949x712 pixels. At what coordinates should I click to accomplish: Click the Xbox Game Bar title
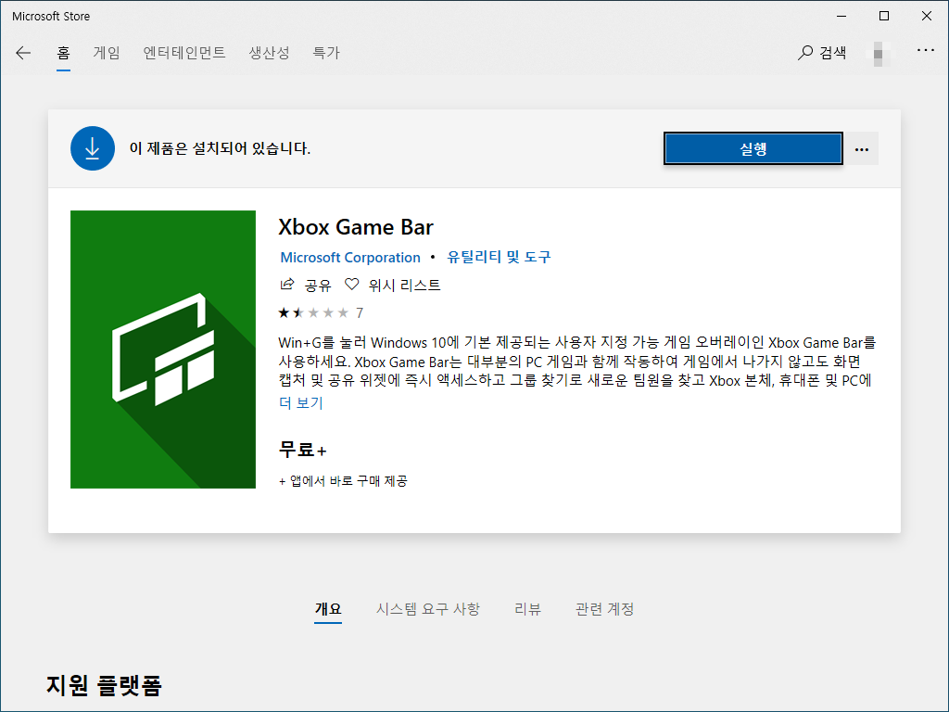(x=356, y=227)
